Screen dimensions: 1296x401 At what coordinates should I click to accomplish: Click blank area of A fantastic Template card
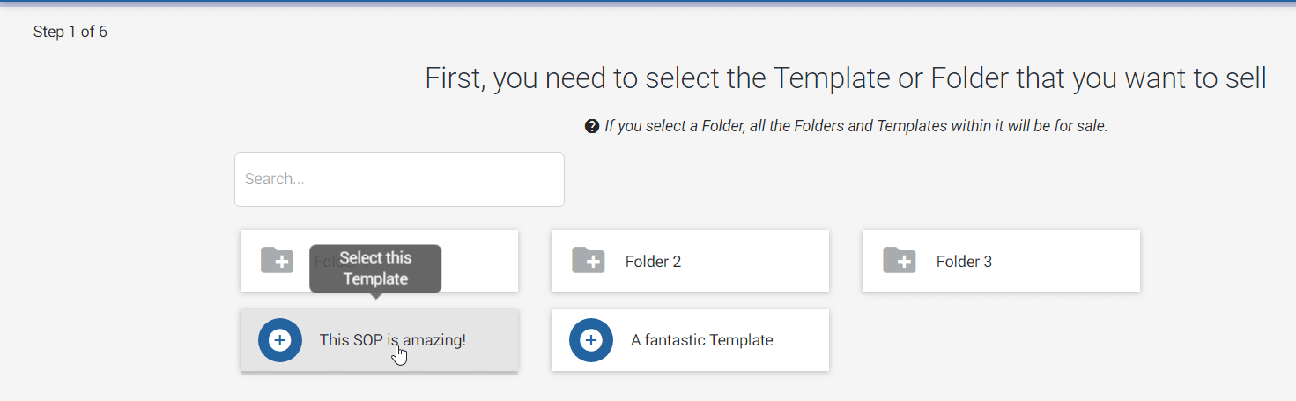pos(802,340)
